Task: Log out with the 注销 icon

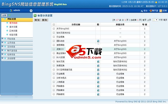Action: (x=161, y=11)
